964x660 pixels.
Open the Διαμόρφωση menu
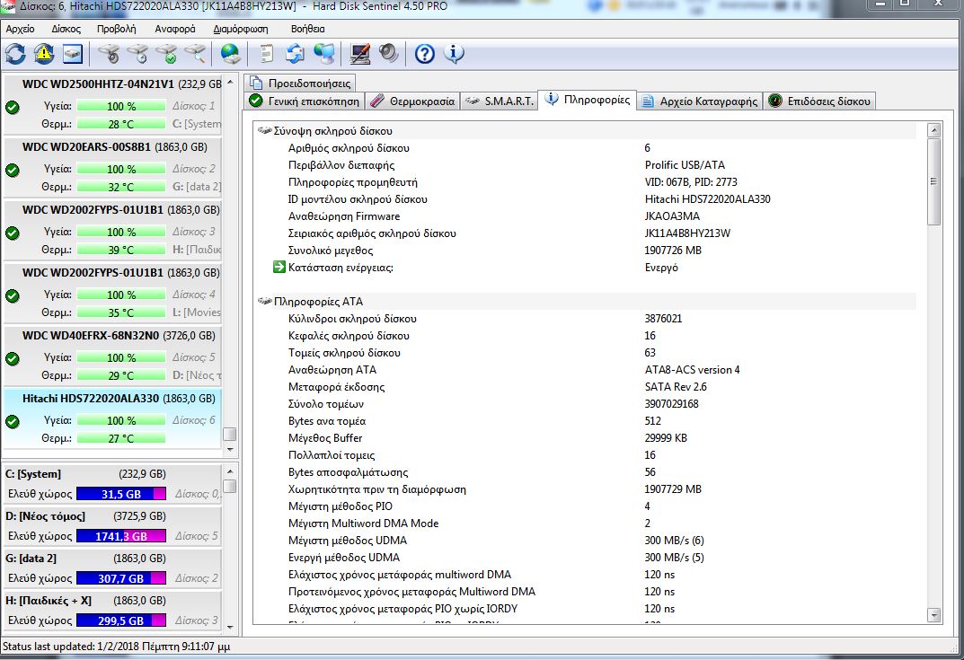241,29
